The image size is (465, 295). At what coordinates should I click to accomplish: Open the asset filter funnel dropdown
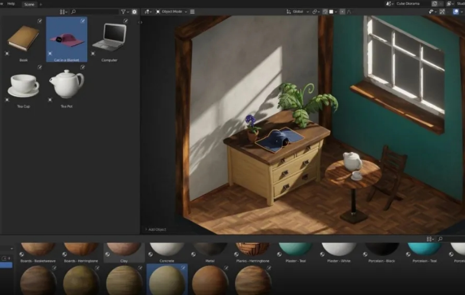coord(125,12)
